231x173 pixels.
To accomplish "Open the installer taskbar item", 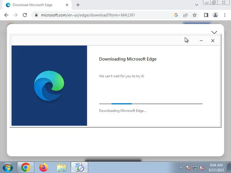I will pyautogui.click(x=79, y=167).
